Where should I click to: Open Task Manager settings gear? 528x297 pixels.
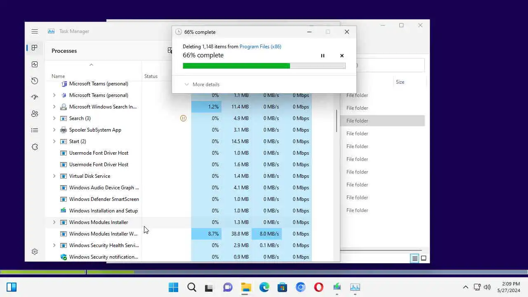click(35, 252)
